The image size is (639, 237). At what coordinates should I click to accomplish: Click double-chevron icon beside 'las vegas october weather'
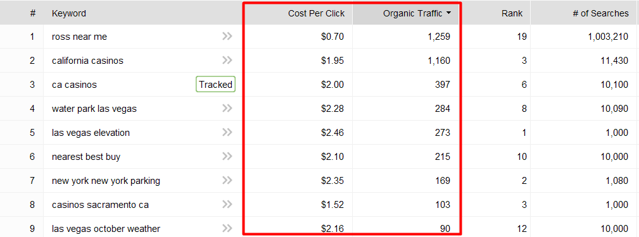(x=227, y=228)
